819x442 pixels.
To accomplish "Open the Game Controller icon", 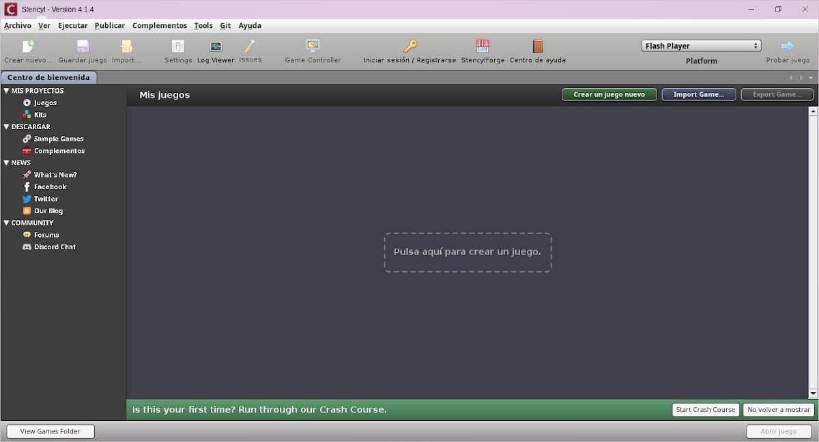I will click(313, 46).
